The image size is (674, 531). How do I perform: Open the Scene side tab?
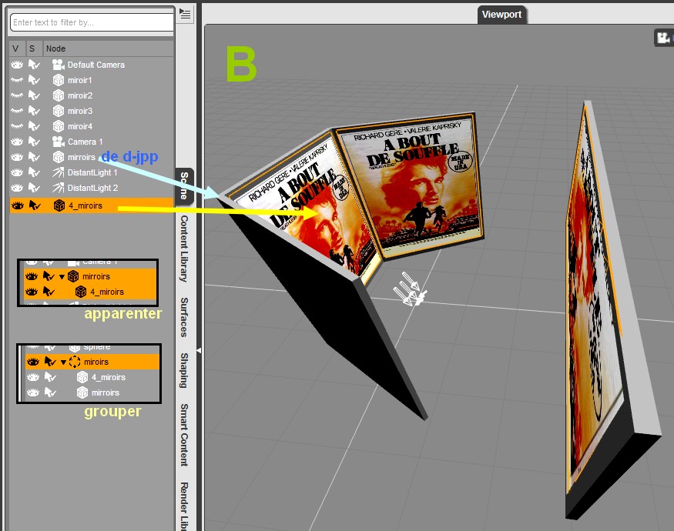pyautogui.click(x=184, y=185)
